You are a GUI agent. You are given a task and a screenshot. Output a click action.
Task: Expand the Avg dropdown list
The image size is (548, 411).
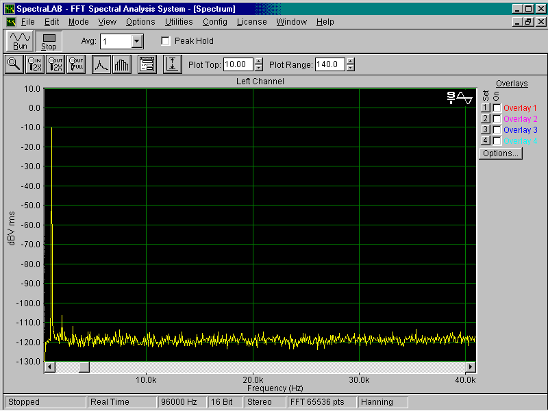[x=137, y=41]
